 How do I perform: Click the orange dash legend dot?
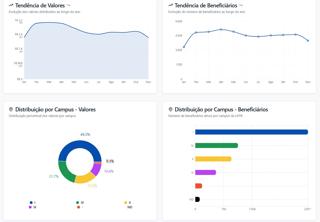point(79,207)
